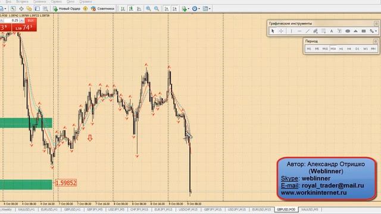Increase lot volume with arrow beside 0.25
381x214 pixels.
tap(22, 21)
